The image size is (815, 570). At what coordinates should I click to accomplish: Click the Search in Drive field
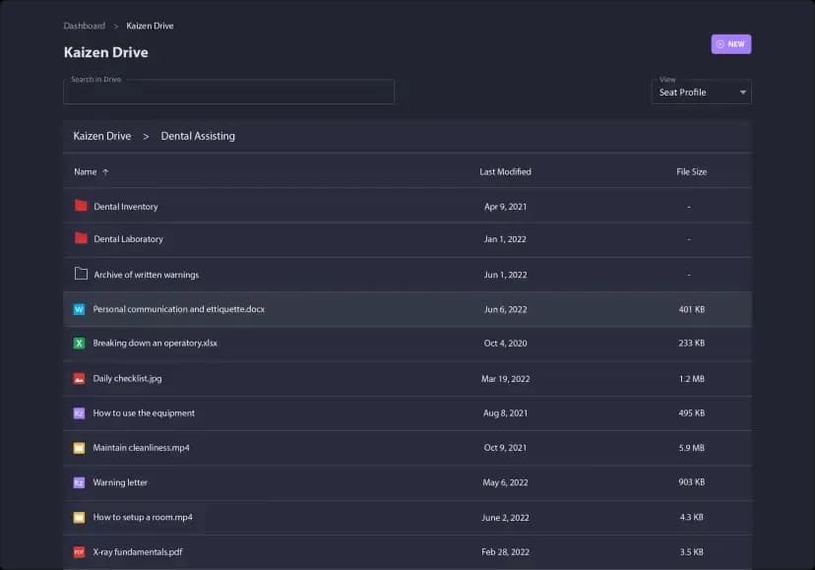pos(228,93)
